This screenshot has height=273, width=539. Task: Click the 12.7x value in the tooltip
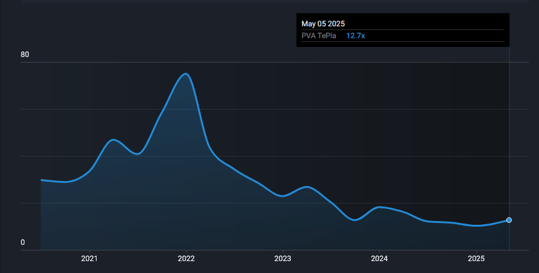[356, 36]
